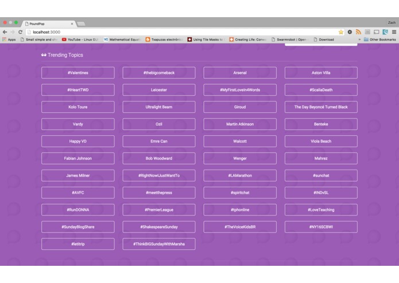Open the YouTube - Linux GUI bookmark
The height and width of the screenshot is (283, 399).
[80, 40]
